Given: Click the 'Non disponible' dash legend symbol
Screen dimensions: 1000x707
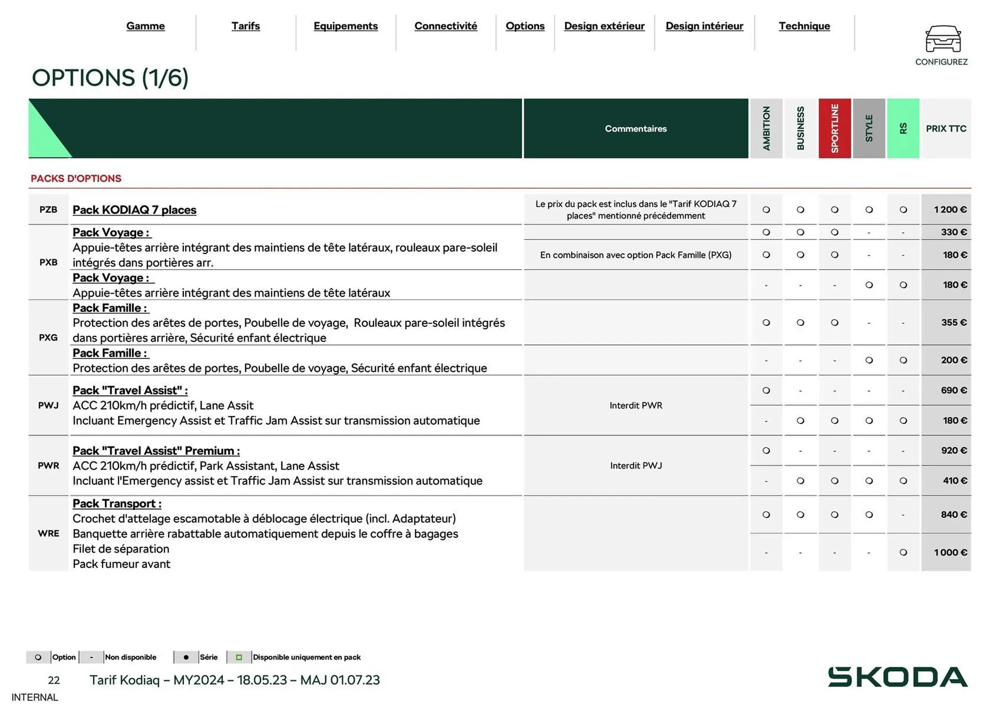Looking at the screenshot, I should tap(92, 657).
